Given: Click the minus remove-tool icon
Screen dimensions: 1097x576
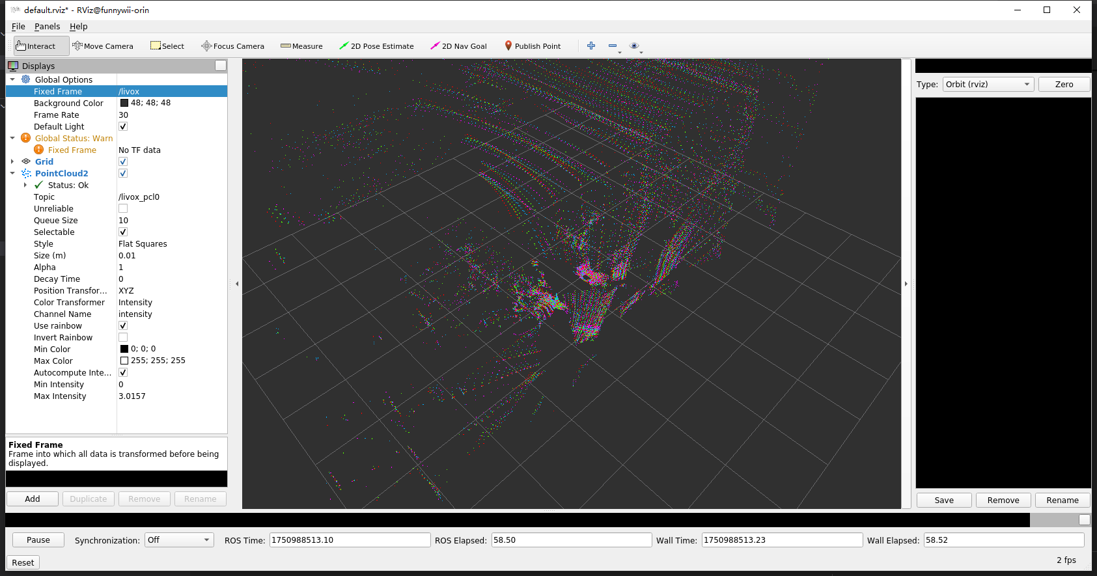Looking at the screenshot, I should [x=612, y=46].
